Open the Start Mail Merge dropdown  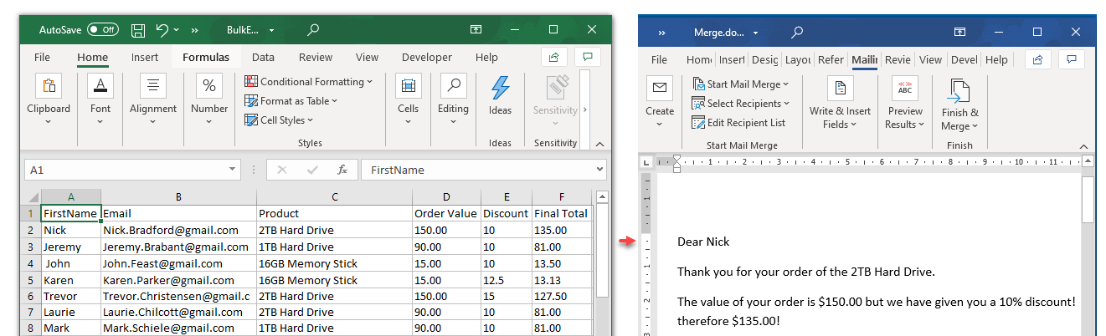pyautogui.click(x=742, y=84)
